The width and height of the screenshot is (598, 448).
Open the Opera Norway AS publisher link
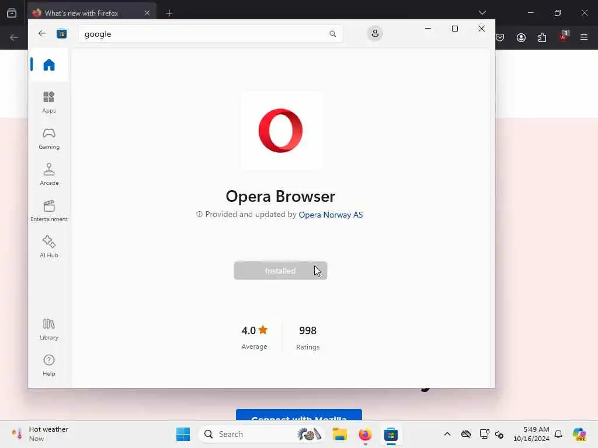(331, 215)
